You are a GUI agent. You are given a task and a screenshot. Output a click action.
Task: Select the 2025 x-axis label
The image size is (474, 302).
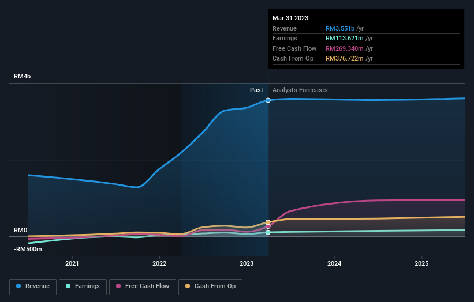[x=421, y=264]
